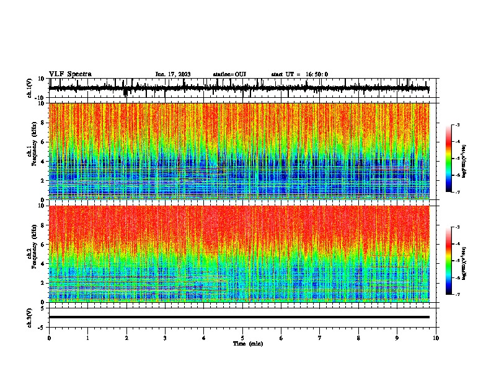
Task: Click time-axis tick label "9"
Action: tap(397, 338)
